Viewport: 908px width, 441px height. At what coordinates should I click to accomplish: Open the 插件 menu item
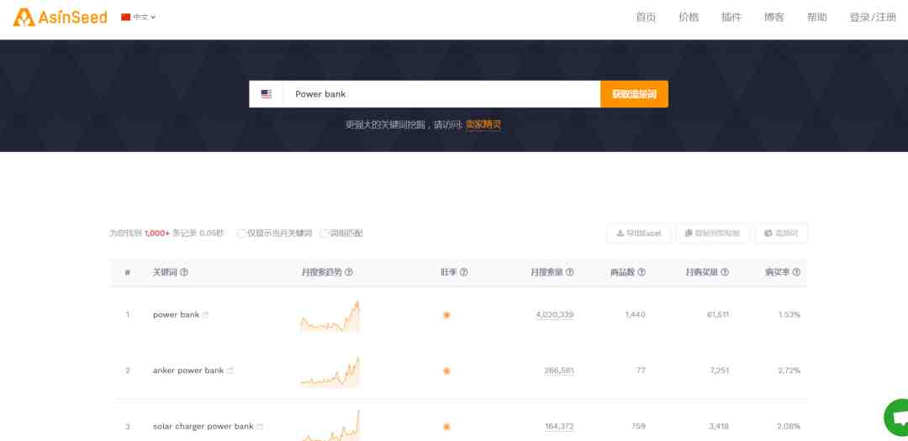(731, 18)
